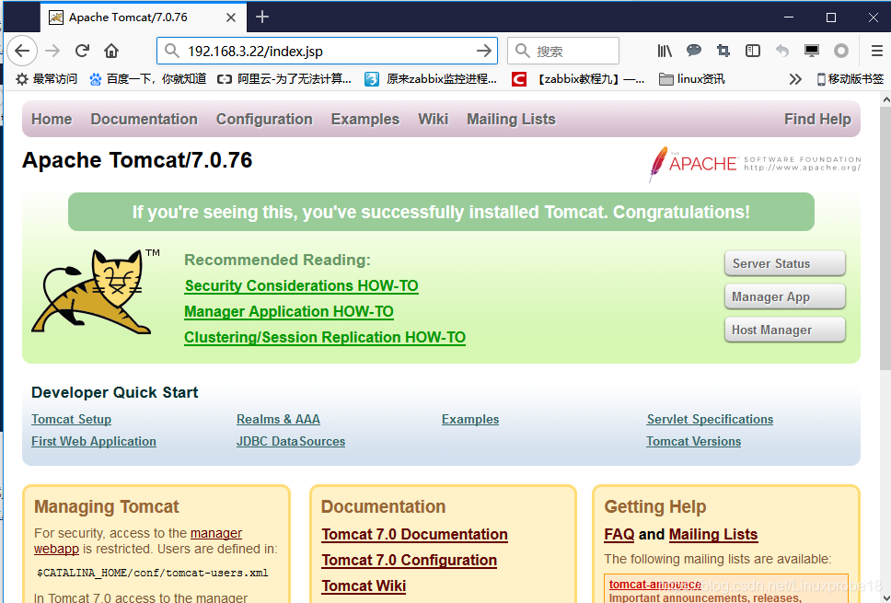
Task: Click the vertical scrollbar thumb
Action: click(x=885, y=238)
